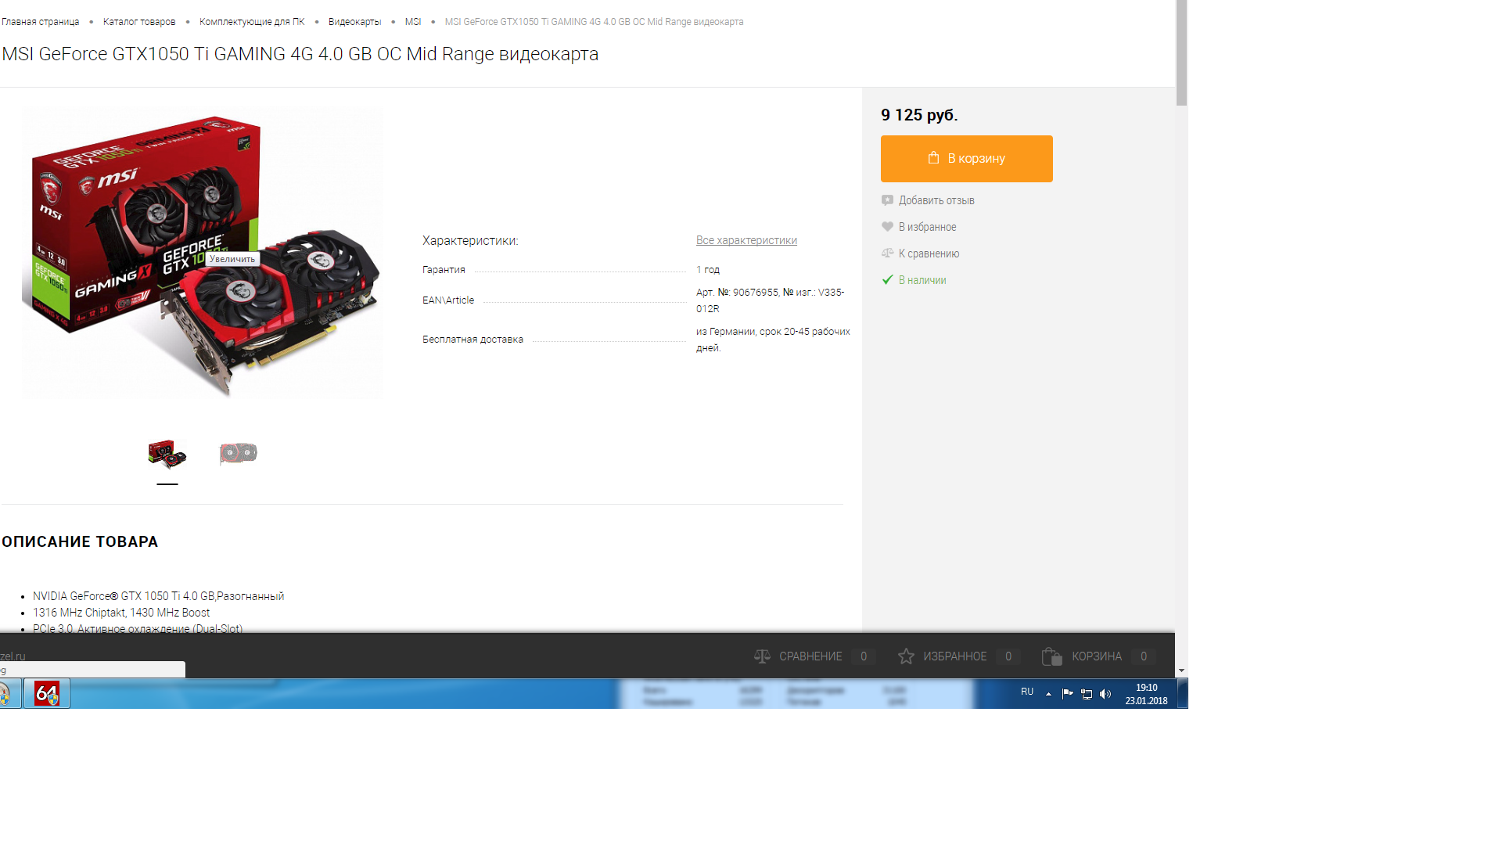Click the AIDA64 taskbar icon

pyautogui.click(x=47, y=693)
